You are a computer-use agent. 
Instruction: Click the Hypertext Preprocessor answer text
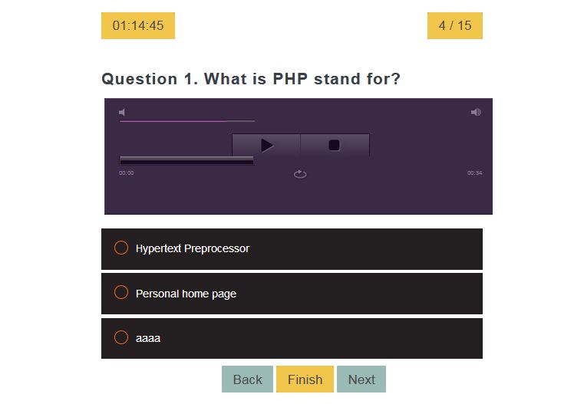tap(193, 248)
